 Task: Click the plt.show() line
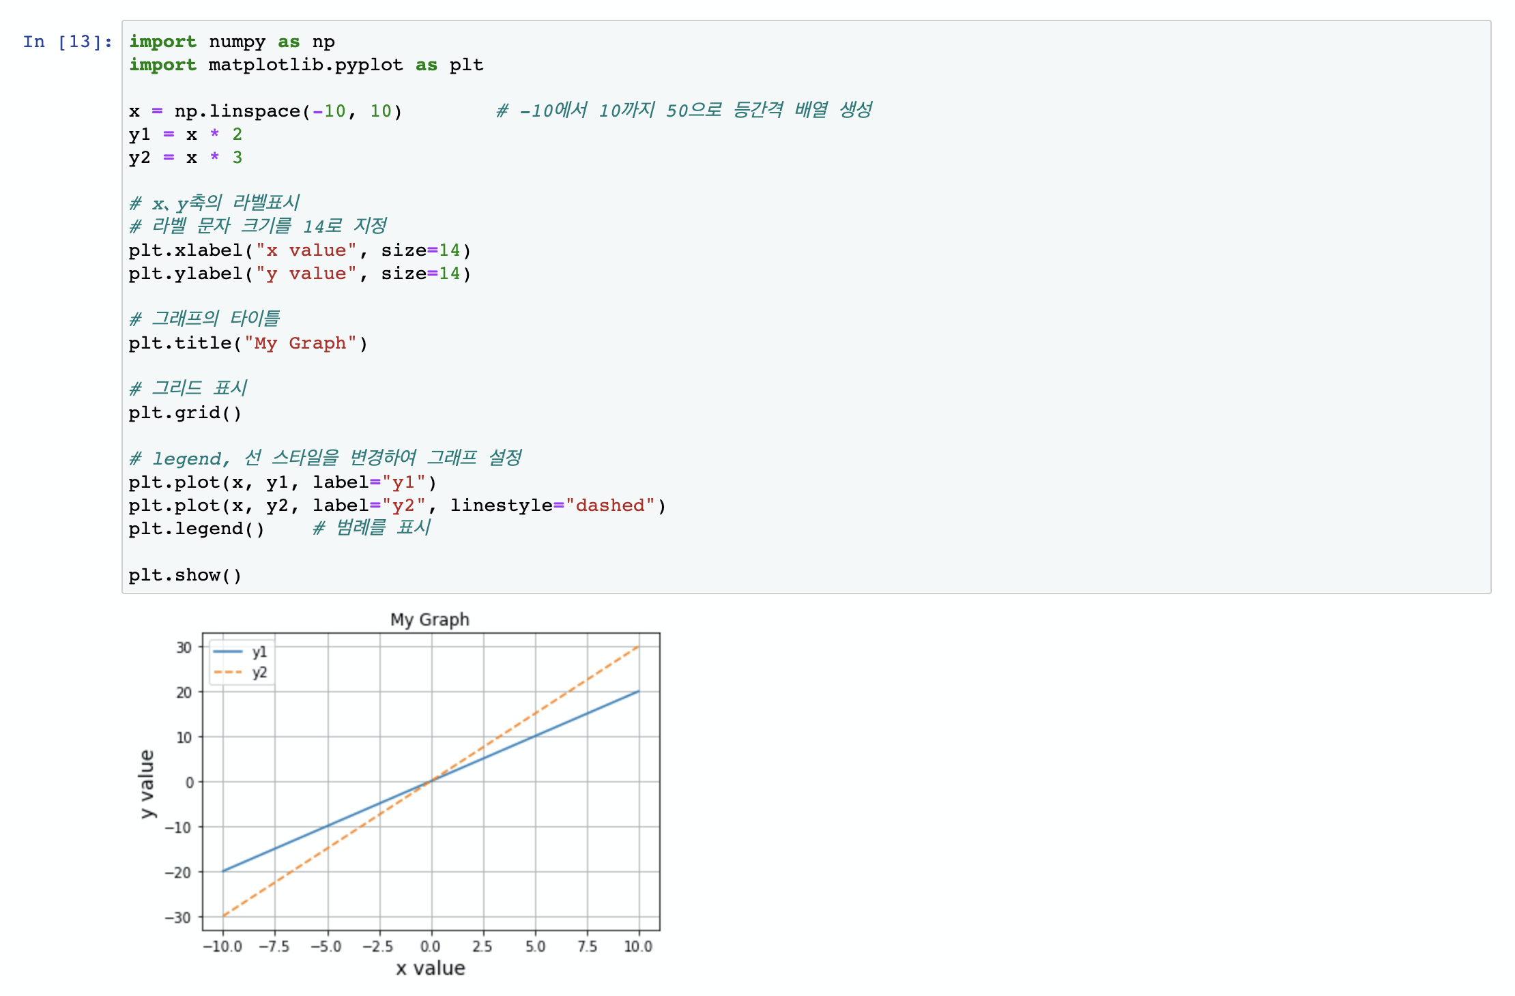point(185,576)
